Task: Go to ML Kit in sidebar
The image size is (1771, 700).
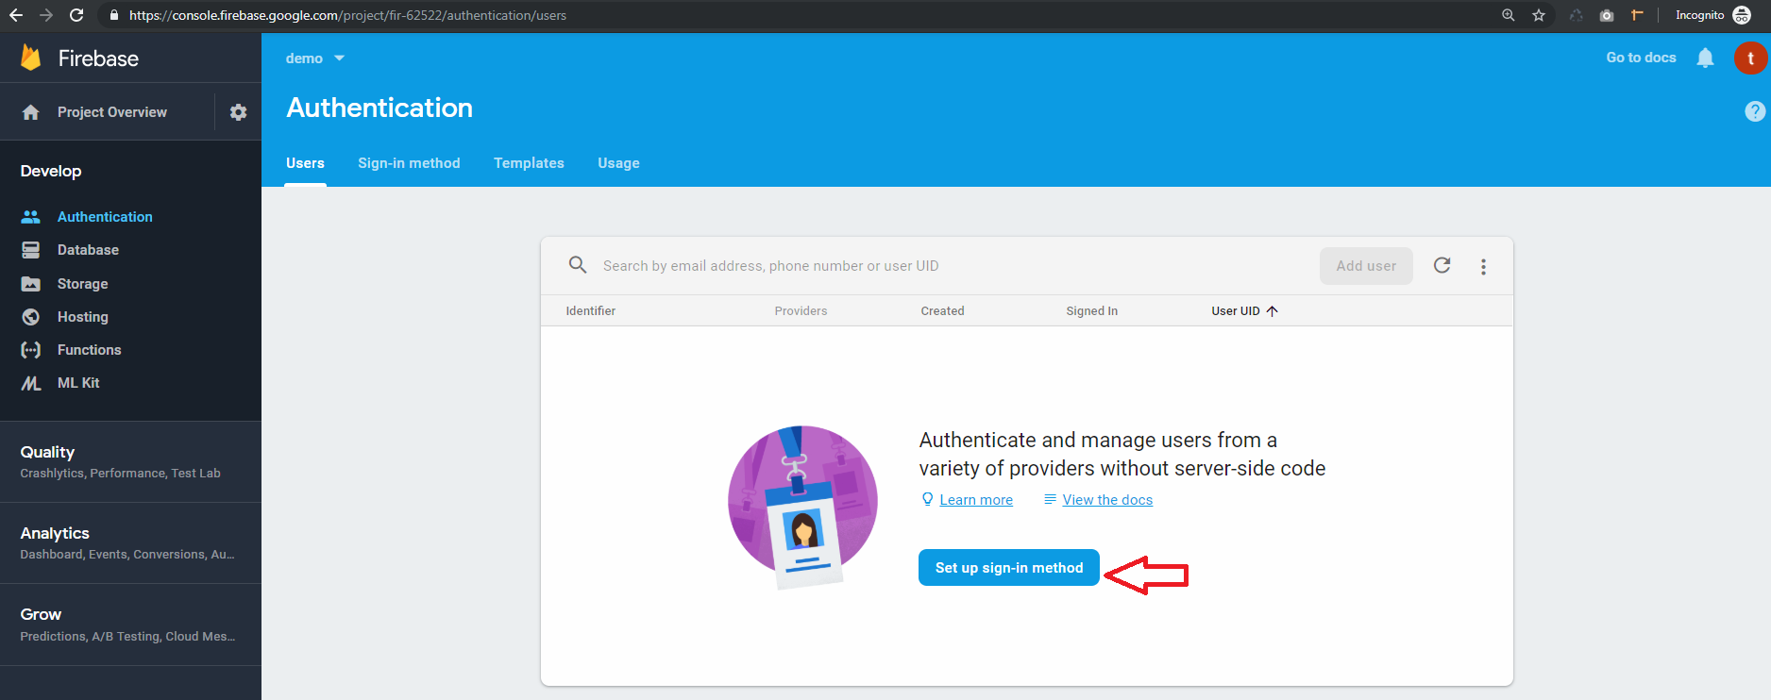Action: click(x=78, y=383)
